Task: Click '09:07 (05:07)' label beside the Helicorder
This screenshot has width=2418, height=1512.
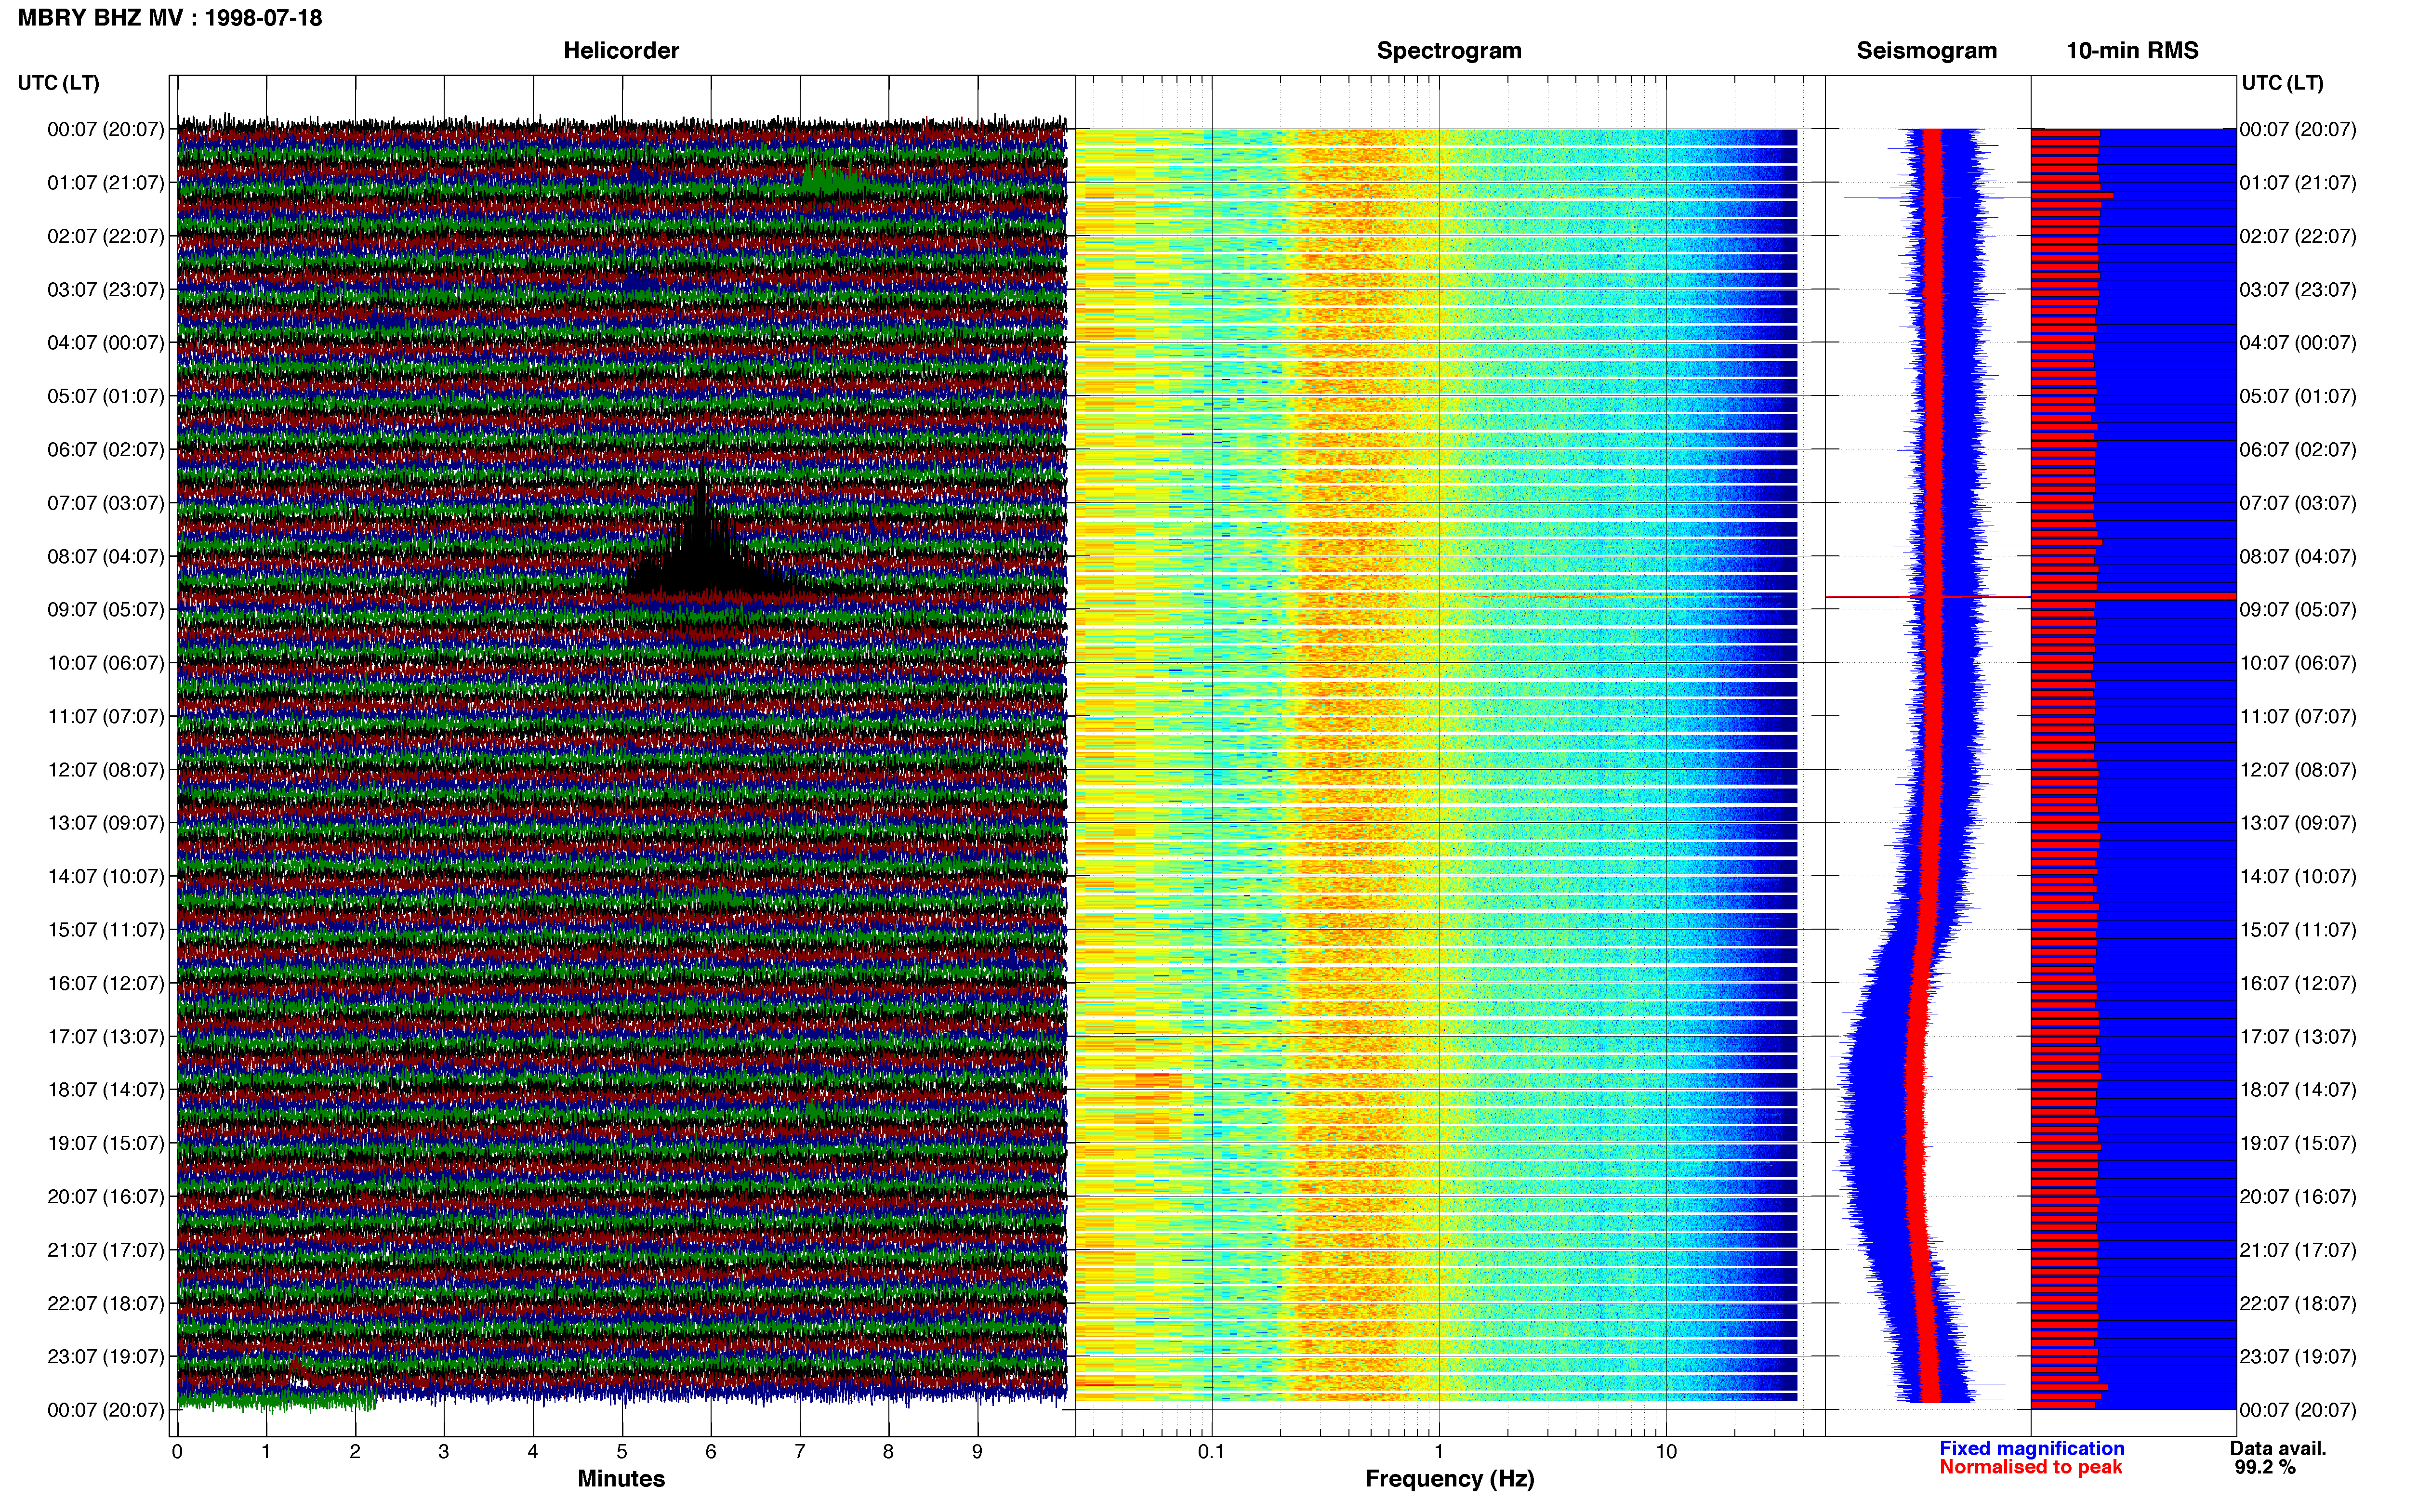Action: pyautogui.click(x=105, y=610)
